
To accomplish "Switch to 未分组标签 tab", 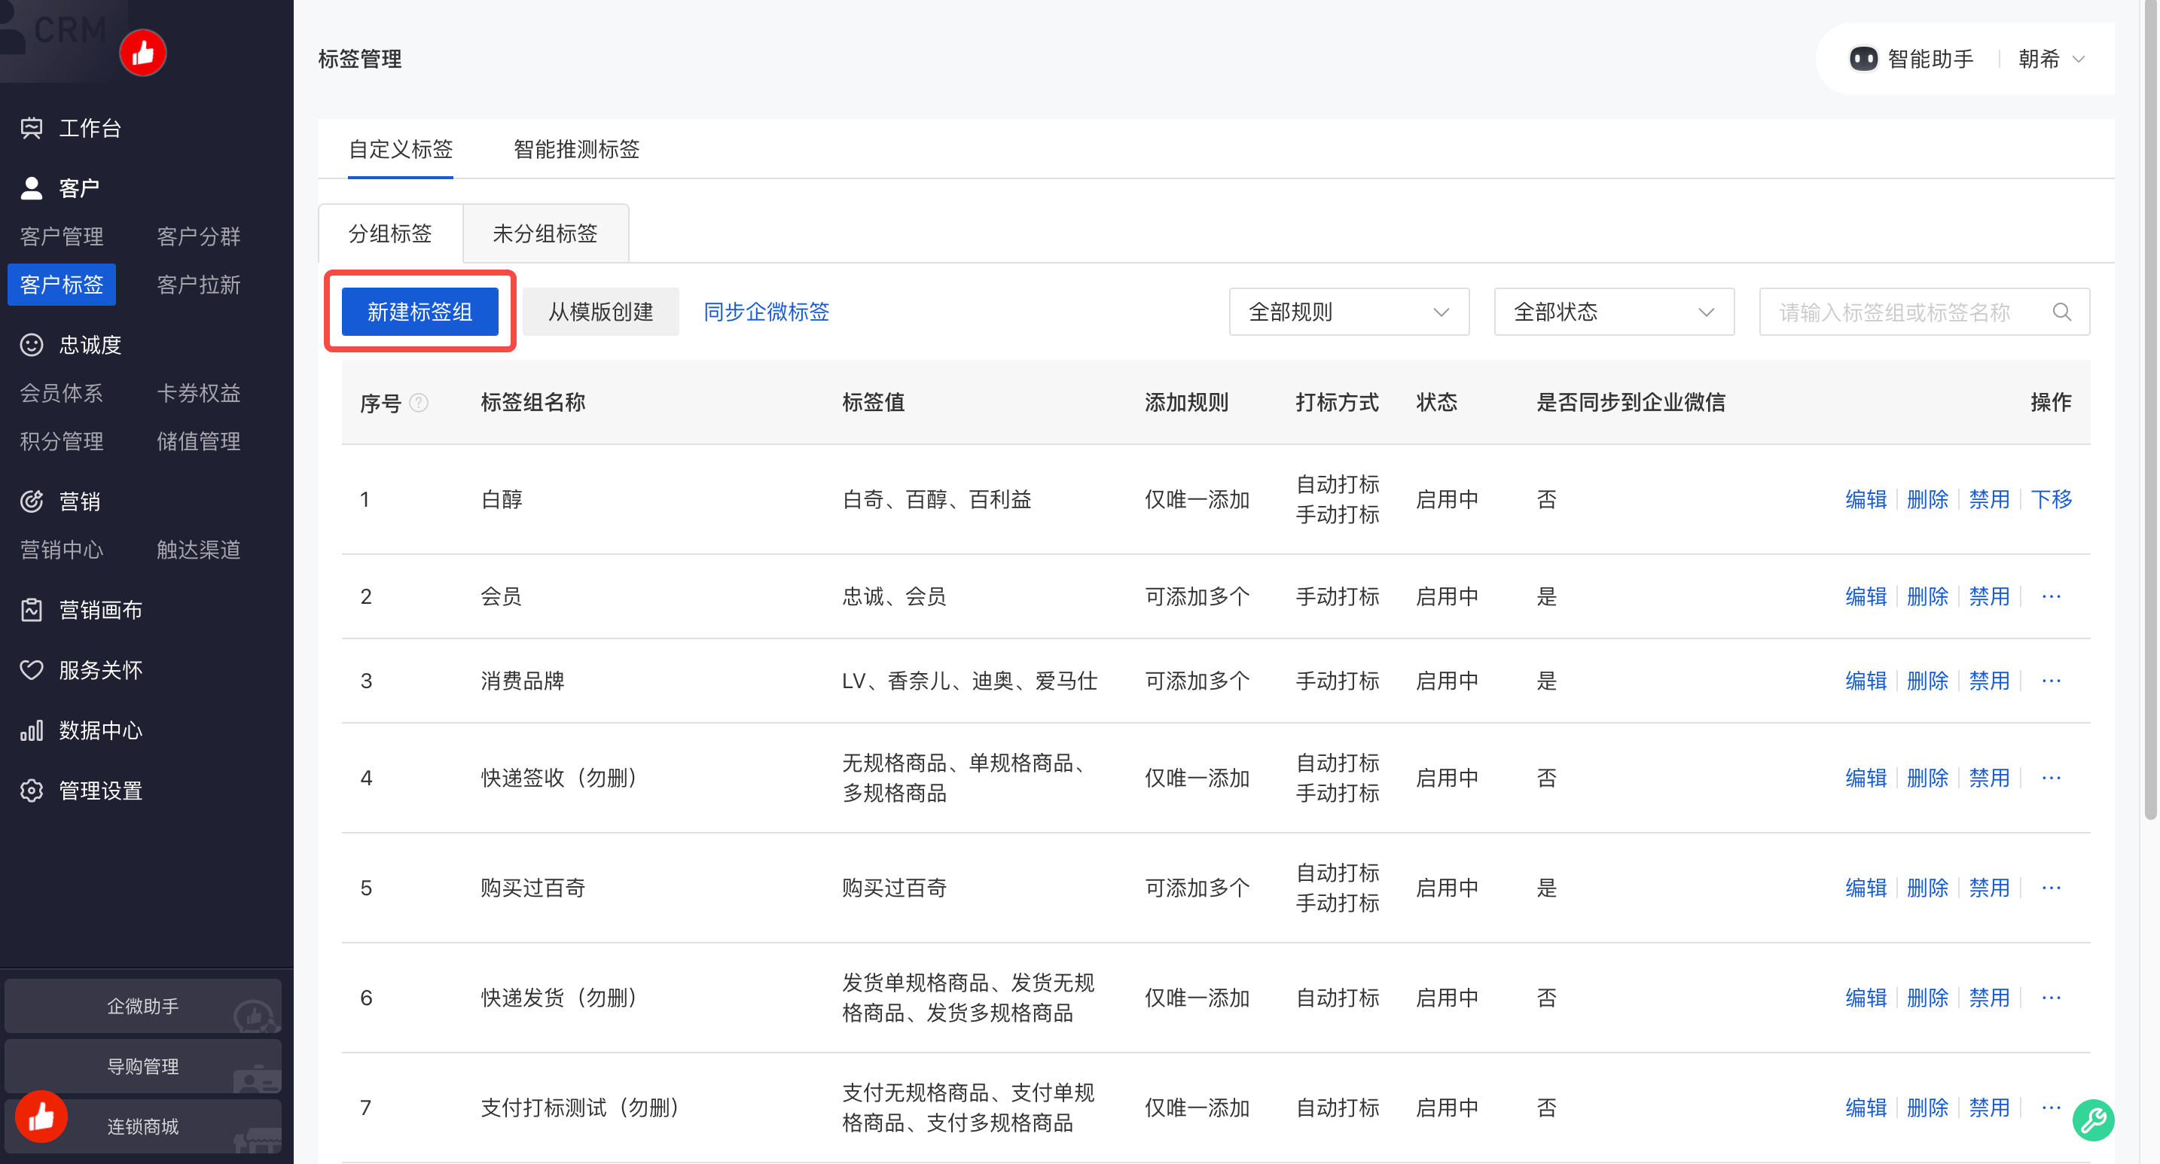I will click(x=545, y=233).
